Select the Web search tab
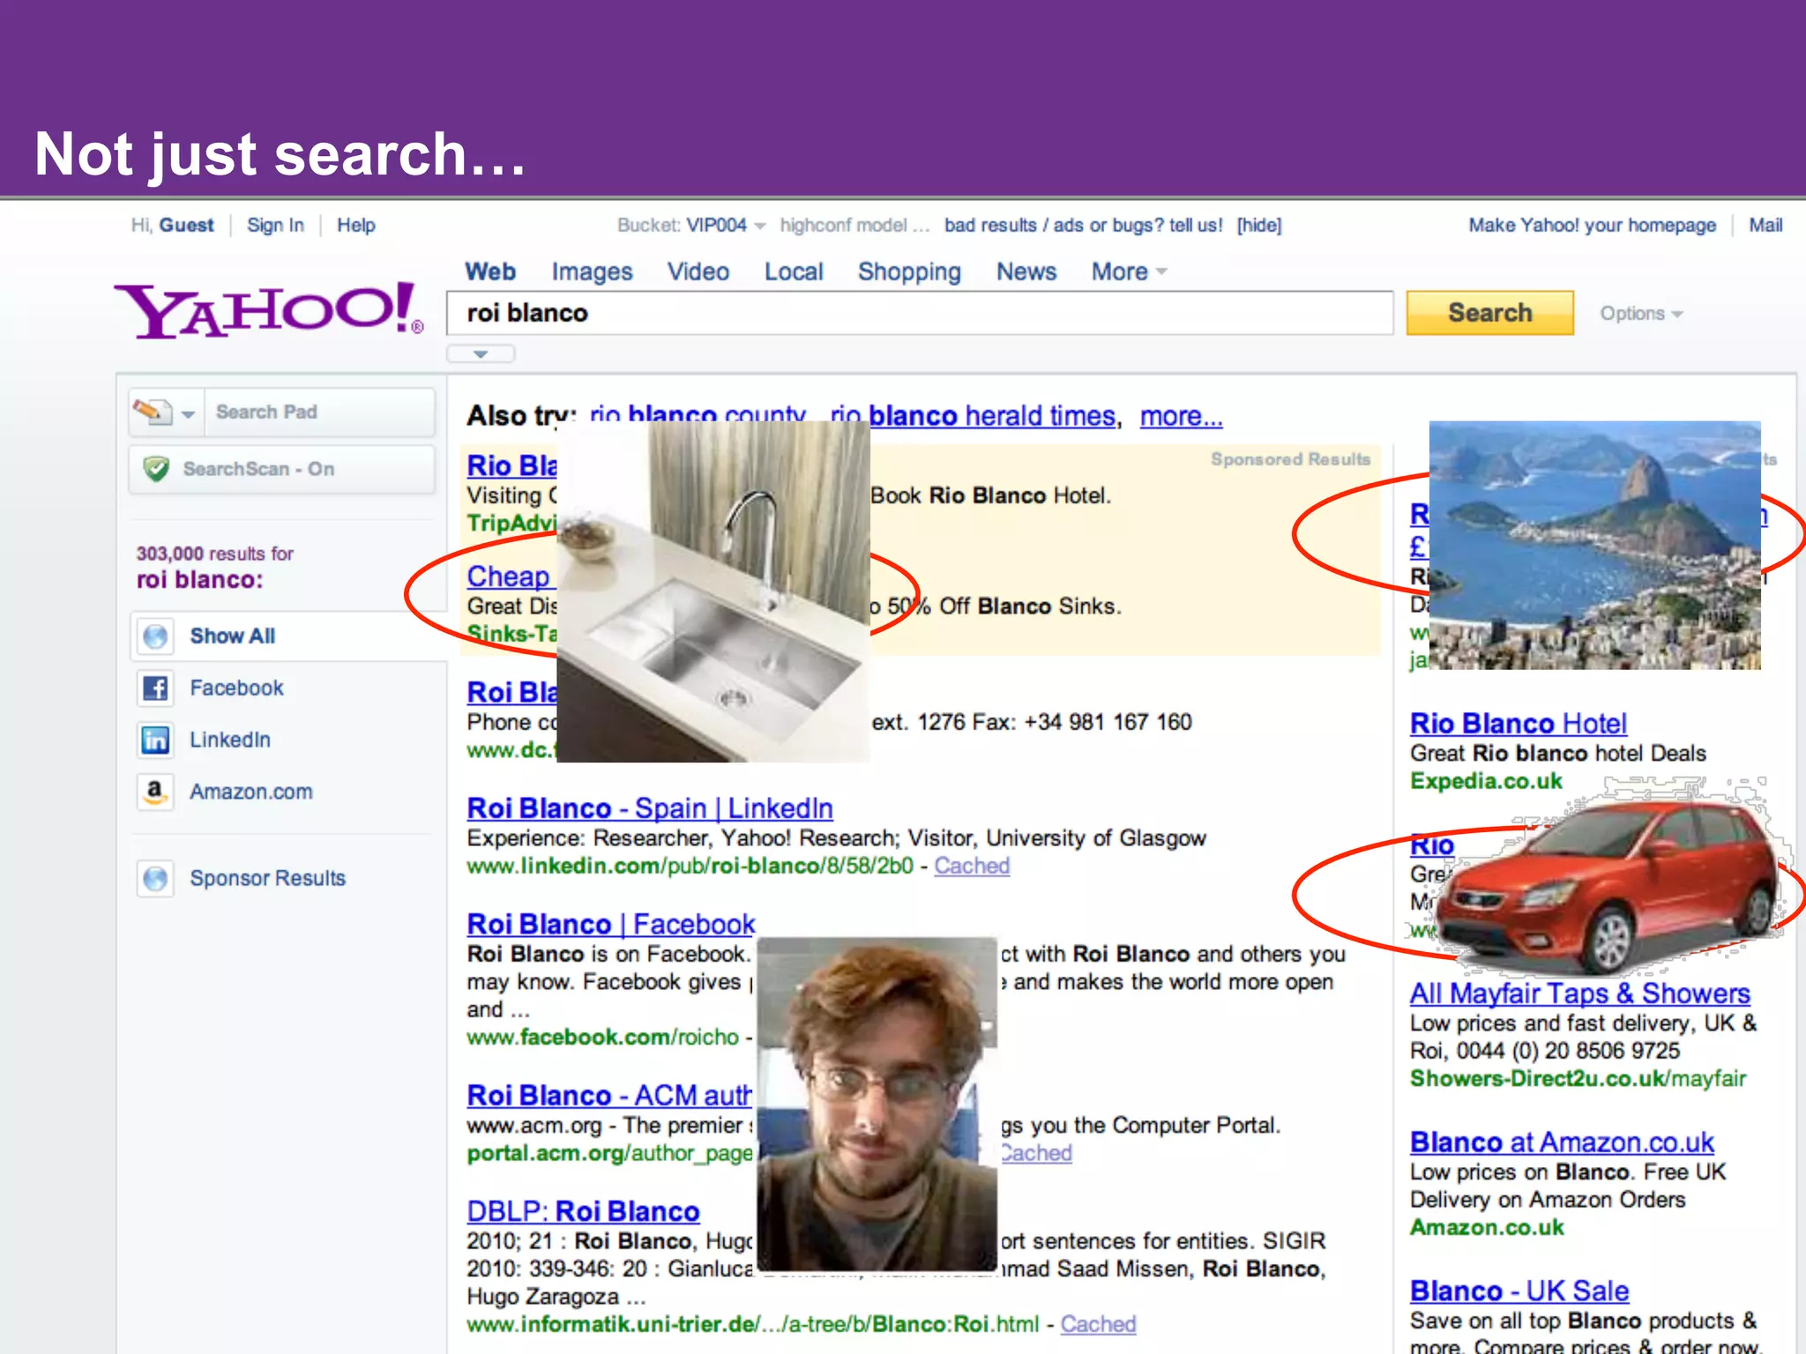 pyautogui.click(x=490, y=272)
